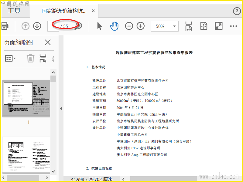Go to previous page arrow button
243x182 pixels.
26,26
